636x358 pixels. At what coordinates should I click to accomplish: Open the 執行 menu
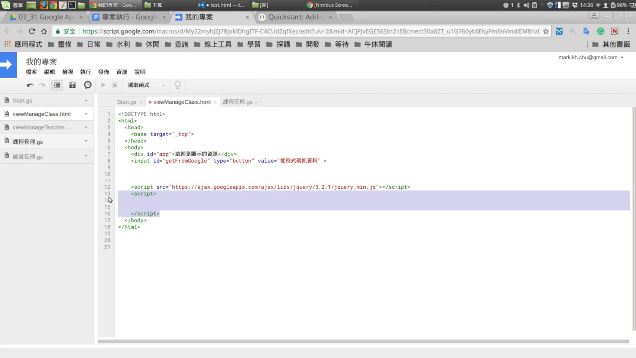point(85,72)
